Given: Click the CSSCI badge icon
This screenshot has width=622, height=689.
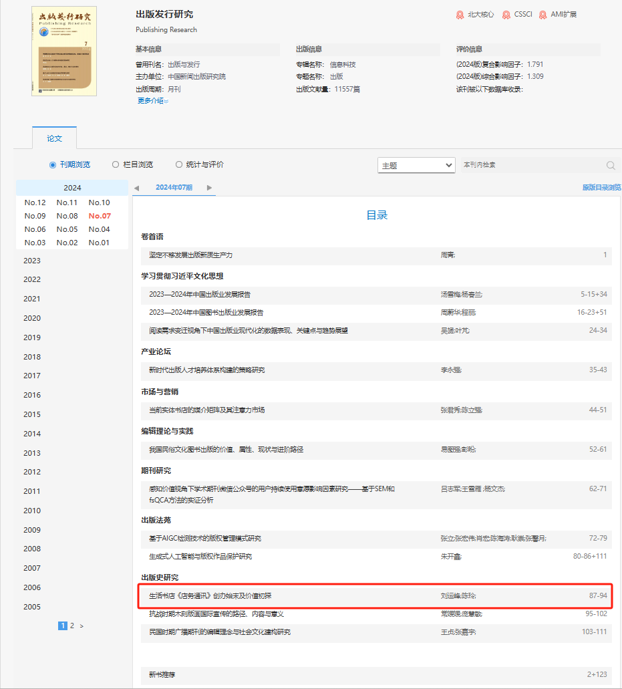Looking at the screenshot, I should (x=506, y=15).
